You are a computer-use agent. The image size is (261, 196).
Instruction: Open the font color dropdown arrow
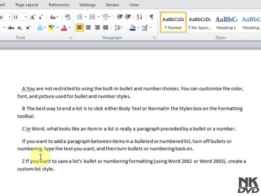point(70,28)
